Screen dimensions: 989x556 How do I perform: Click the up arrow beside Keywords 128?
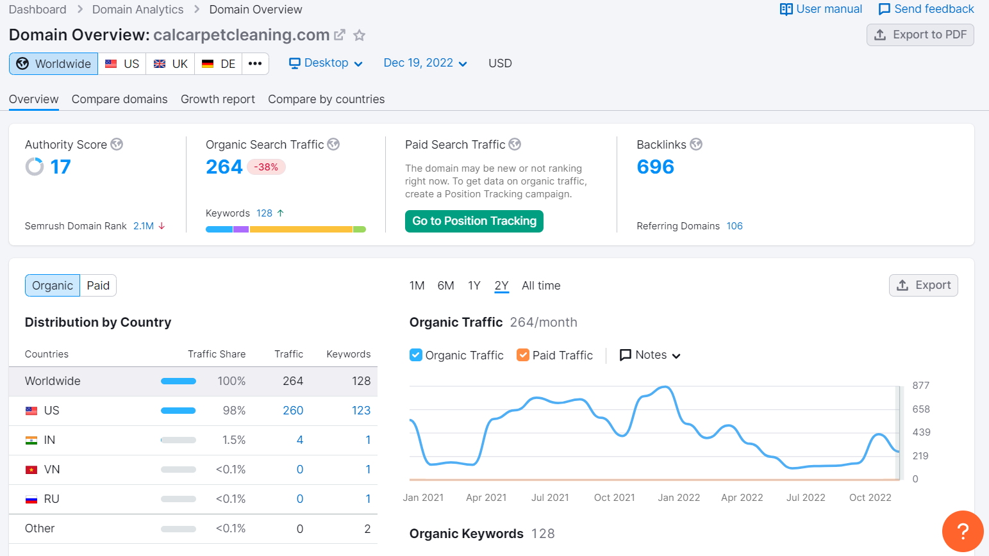coord(280,213)
